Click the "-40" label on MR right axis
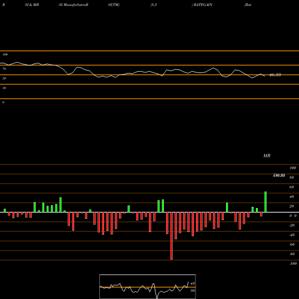This screenshot has width=299, height=299. (x=292, y=235)
